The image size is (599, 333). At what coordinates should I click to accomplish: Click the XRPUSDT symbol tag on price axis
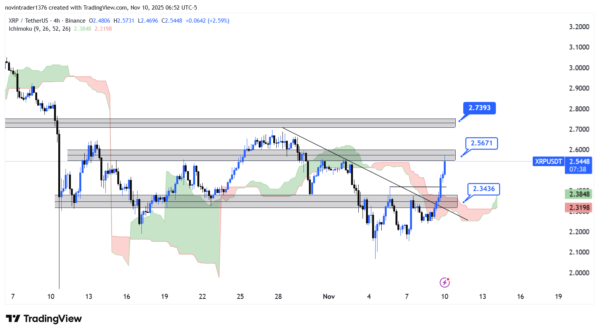pos(548,162)
